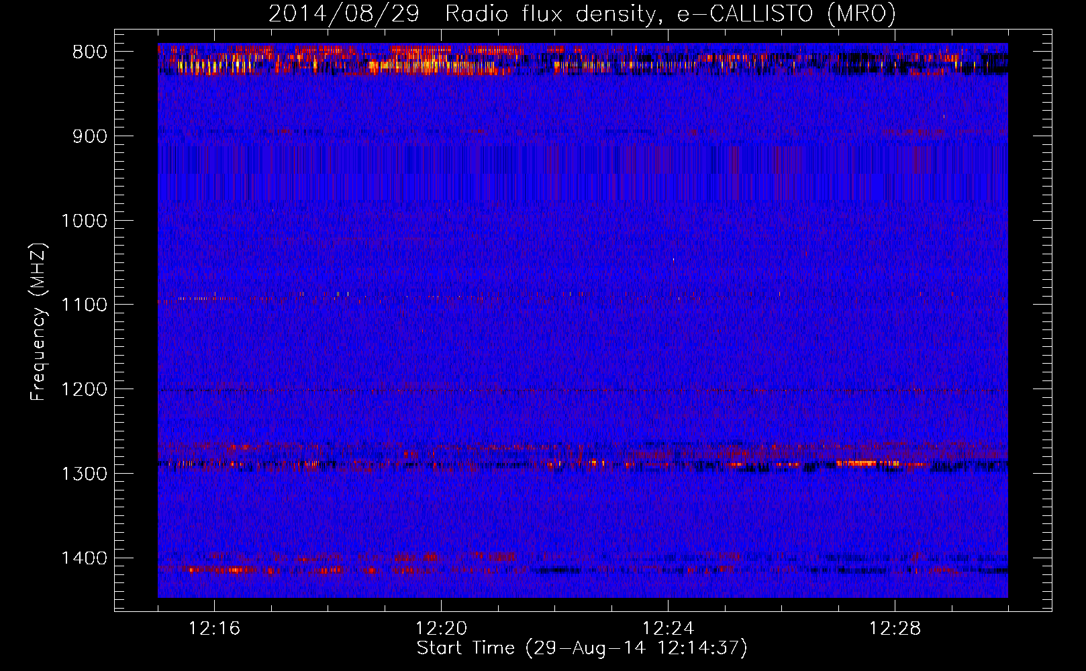Click the 1100 frequency tick label

[x=84, y=305]
